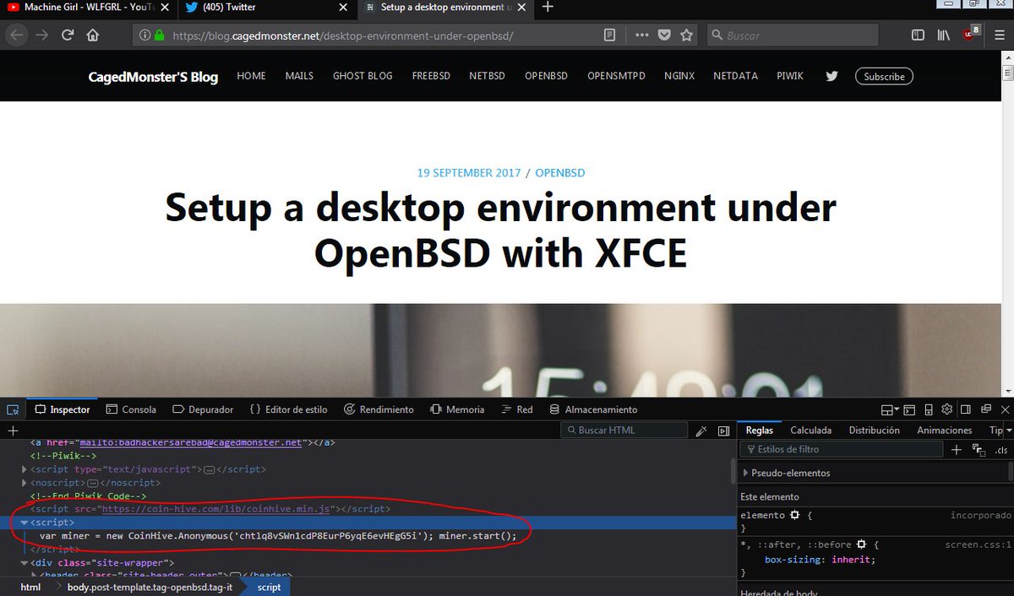
Task: Dock DevTools to the side
Action: pos(966,409)
